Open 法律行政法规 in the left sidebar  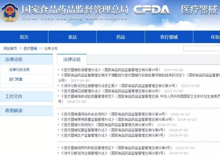point(19,70)
